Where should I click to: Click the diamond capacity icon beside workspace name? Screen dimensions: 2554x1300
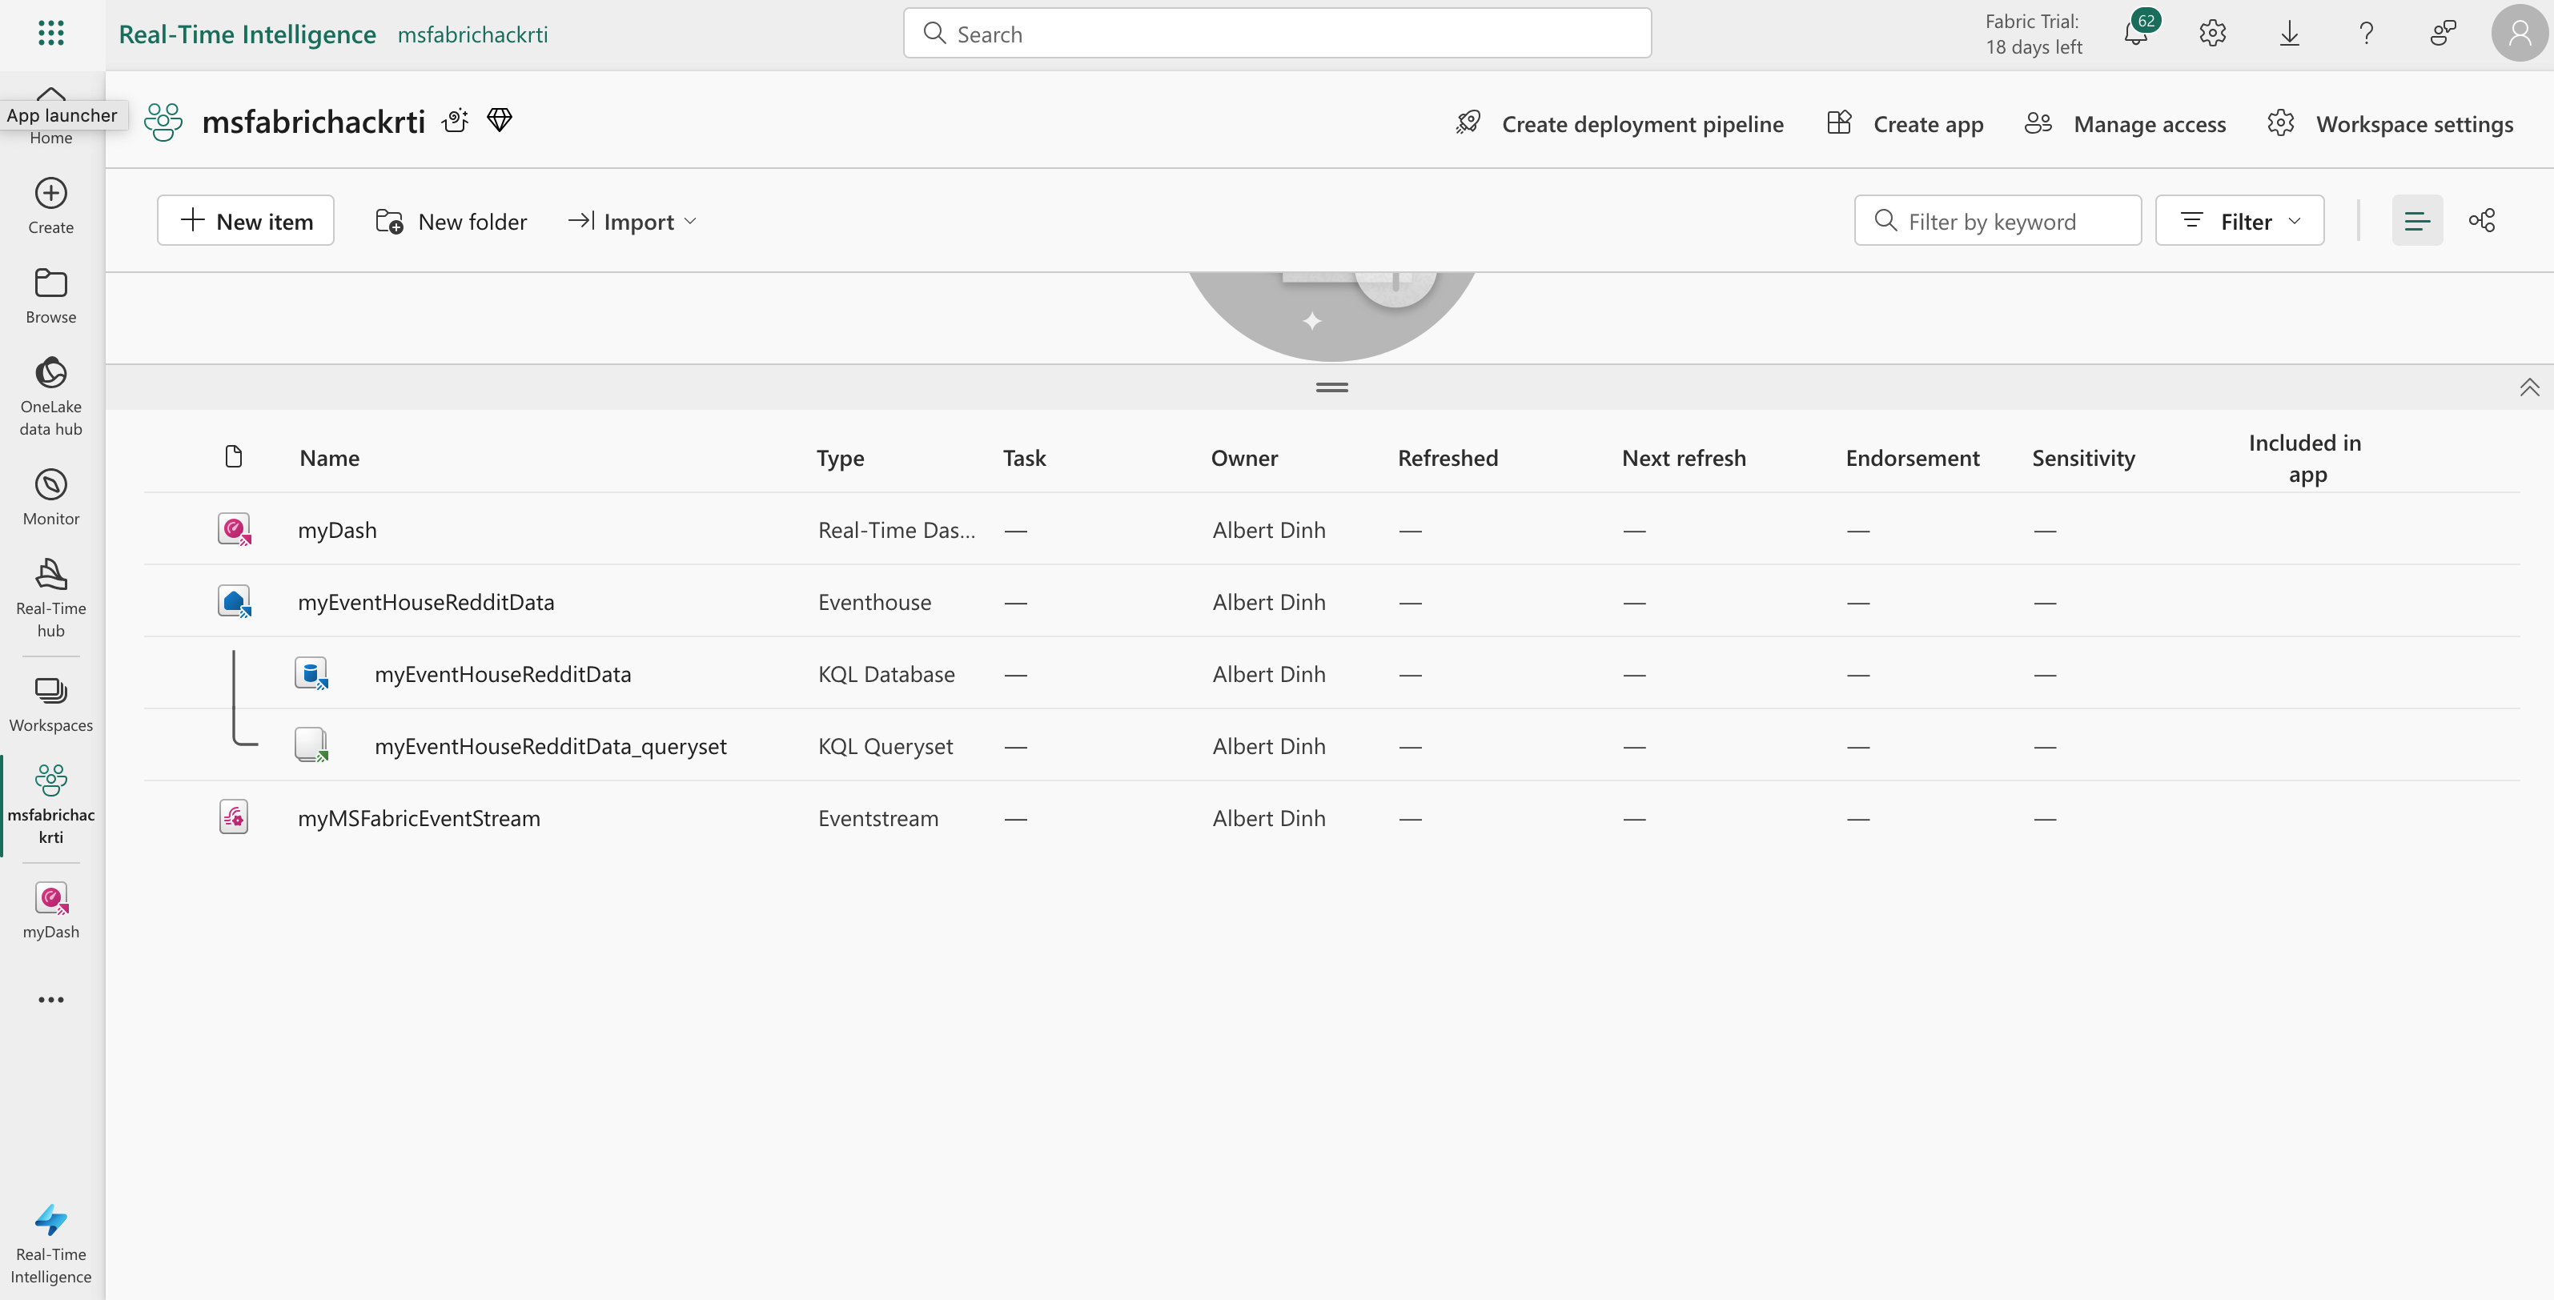pos(500,121)
